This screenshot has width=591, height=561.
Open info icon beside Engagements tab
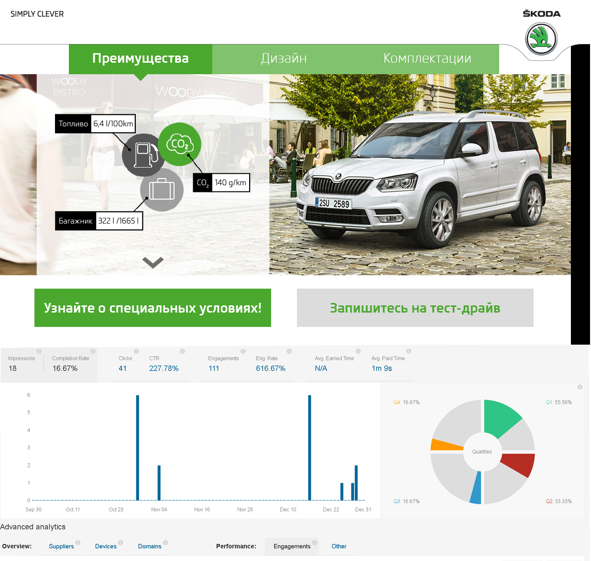[315, 543]
